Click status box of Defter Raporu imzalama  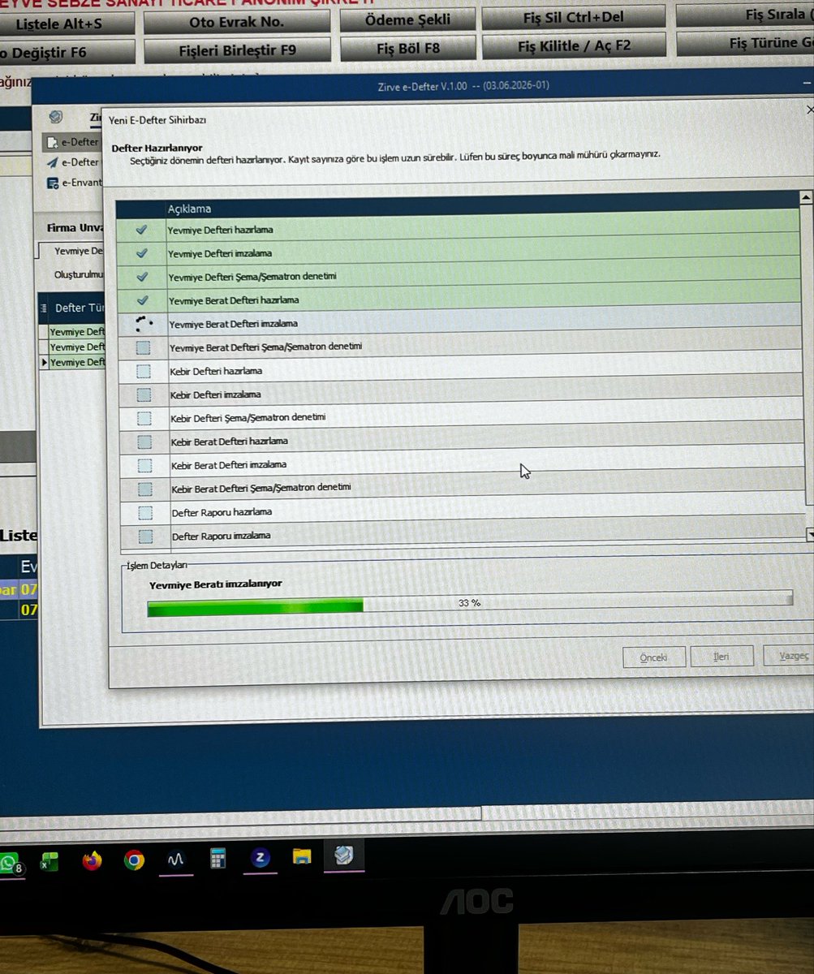click(x=146, y=537)
